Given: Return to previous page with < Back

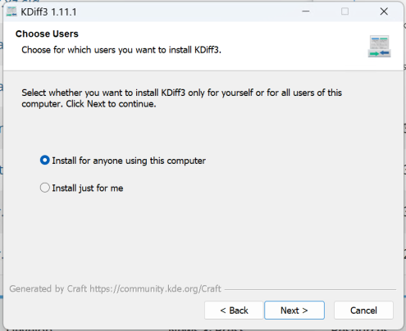Looking at the screenshot, I should tap(234, 311).
